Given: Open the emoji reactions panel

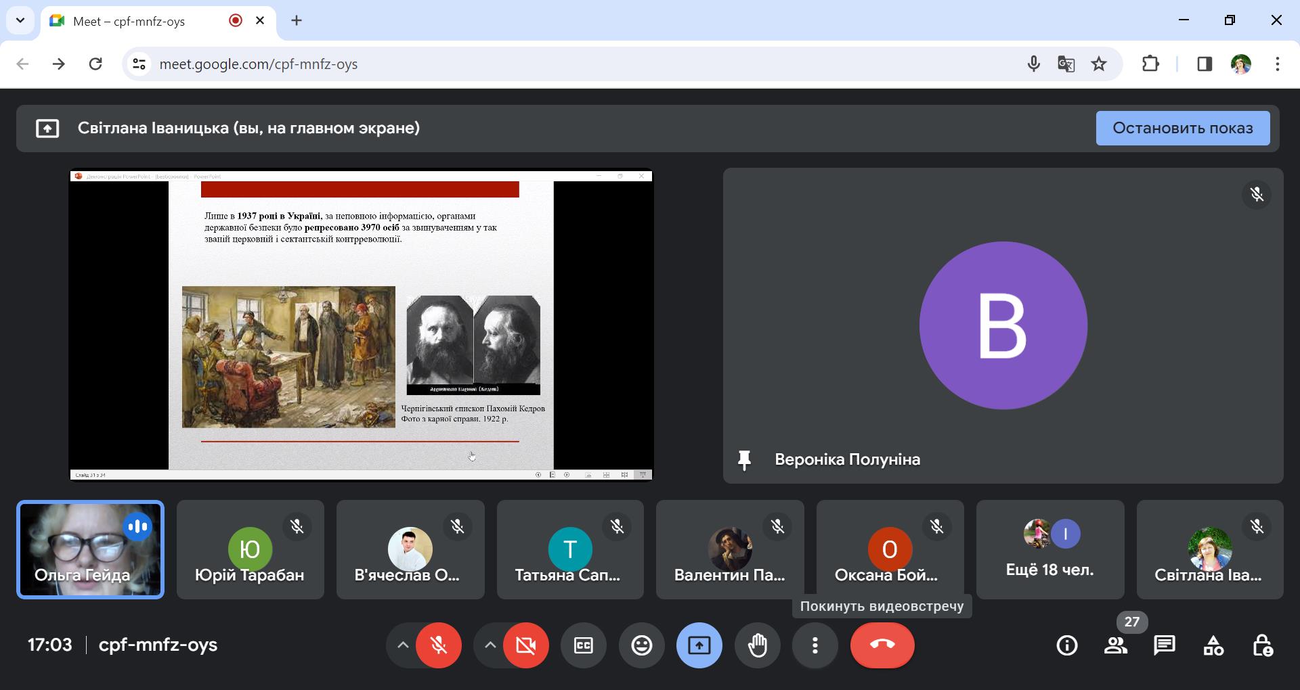Looking at the screenshot, I should click(x=641, y=645).
